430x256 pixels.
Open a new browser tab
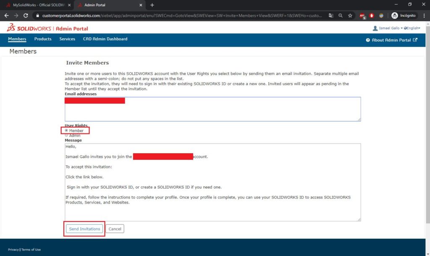(152, 5)
